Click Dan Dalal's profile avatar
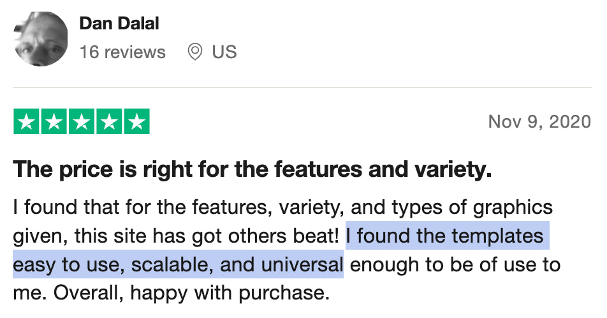The image size is (607, 318). click(x=41, y=39)
